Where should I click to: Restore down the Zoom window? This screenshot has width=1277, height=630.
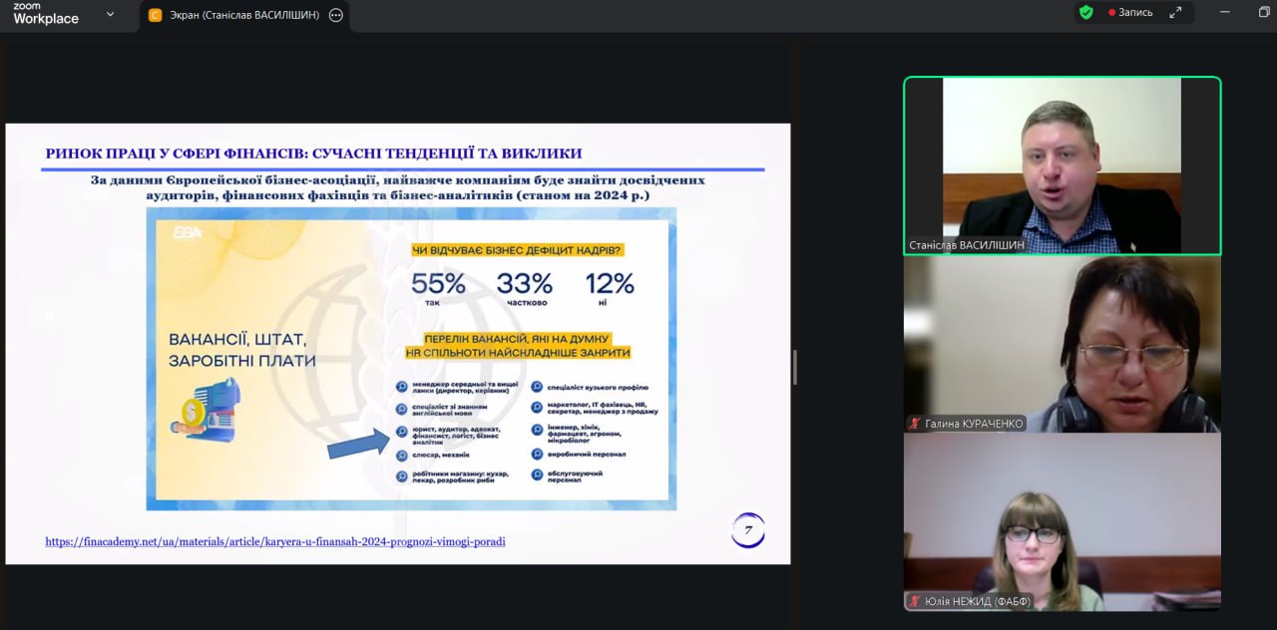[x=1264, y=12]
